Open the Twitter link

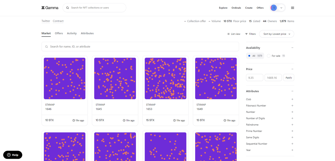(46, 21)
